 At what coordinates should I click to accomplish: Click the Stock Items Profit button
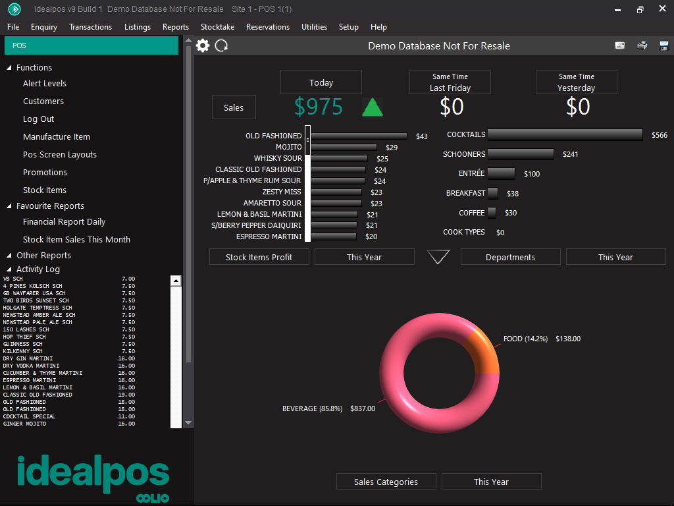(259, 257)
